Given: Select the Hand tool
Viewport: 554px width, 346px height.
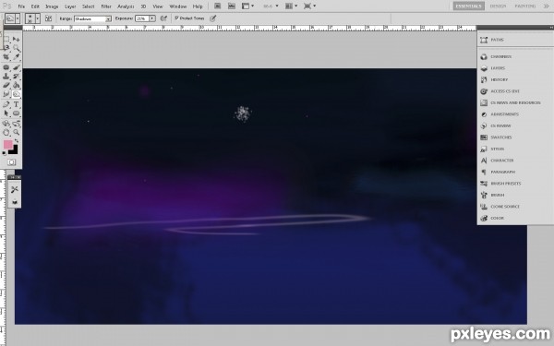Looking at the screenshot, I should point(6,132).
